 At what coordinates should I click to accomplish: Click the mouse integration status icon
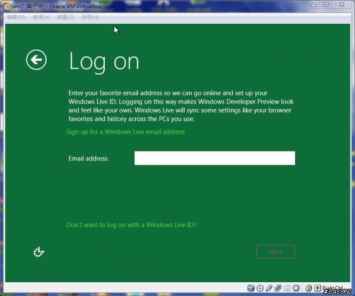tap(308, 288)
